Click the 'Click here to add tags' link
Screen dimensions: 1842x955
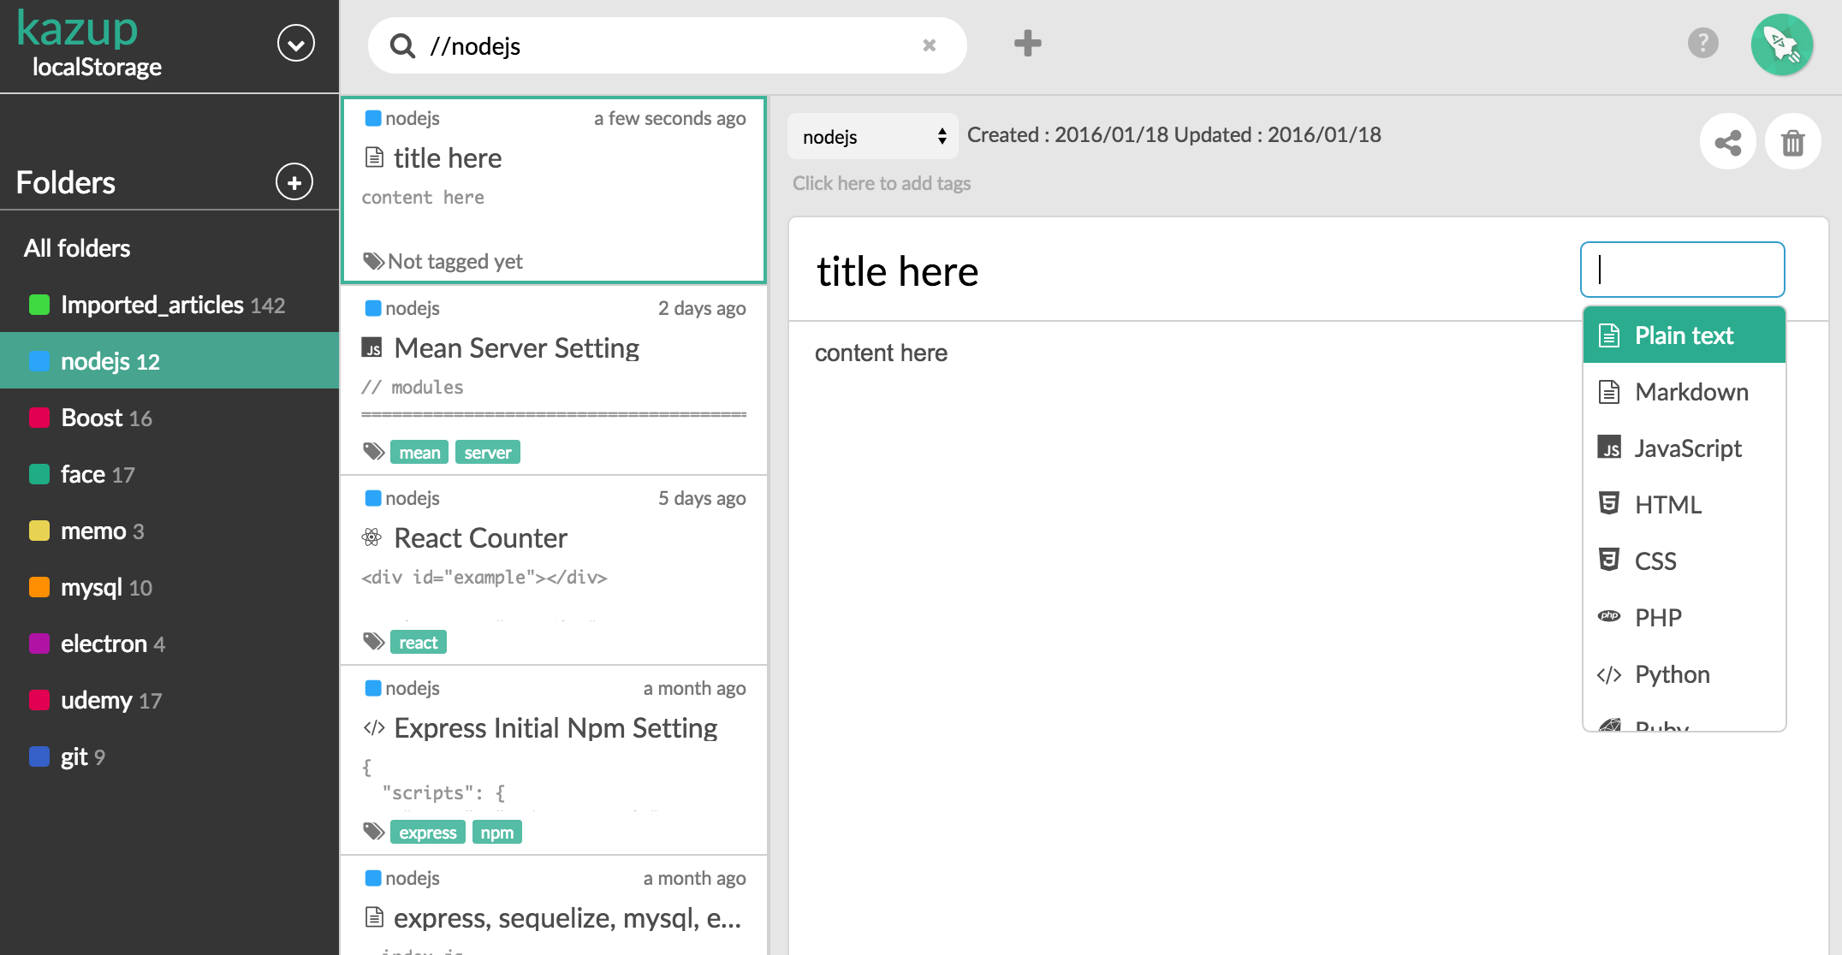pos(881,183)
